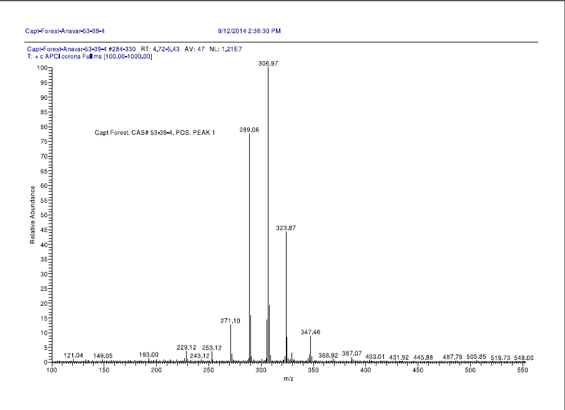Click the 9/12/2014 2:36:30 PM timestamp
The width and height of the screenshot is (565, 410).
click(249, 31)
